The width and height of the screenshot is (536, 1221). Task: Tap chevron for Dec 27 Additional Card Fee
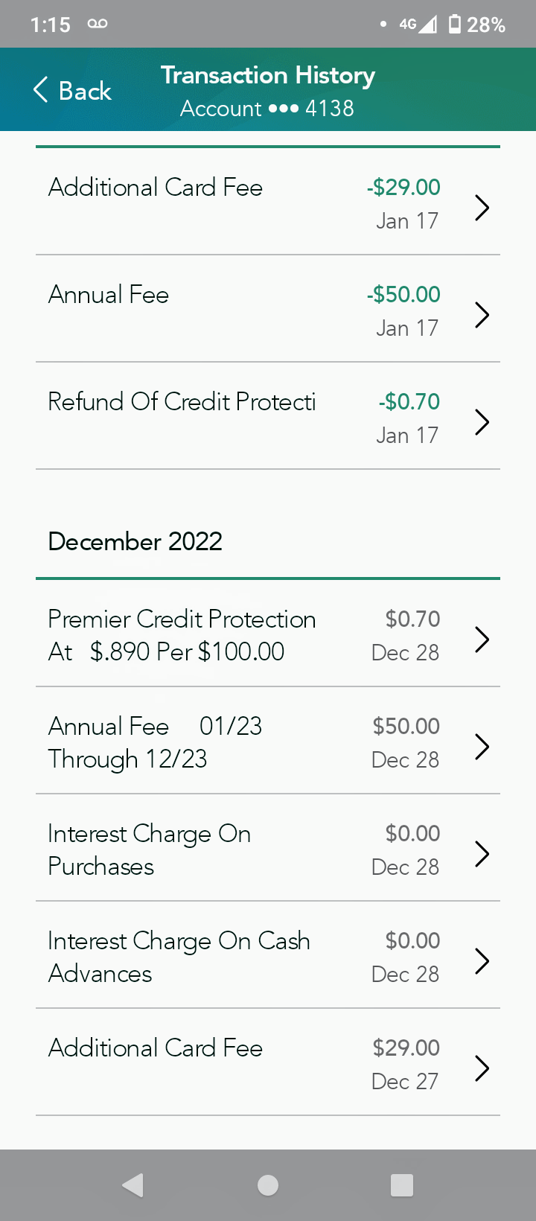[482, 1068]
